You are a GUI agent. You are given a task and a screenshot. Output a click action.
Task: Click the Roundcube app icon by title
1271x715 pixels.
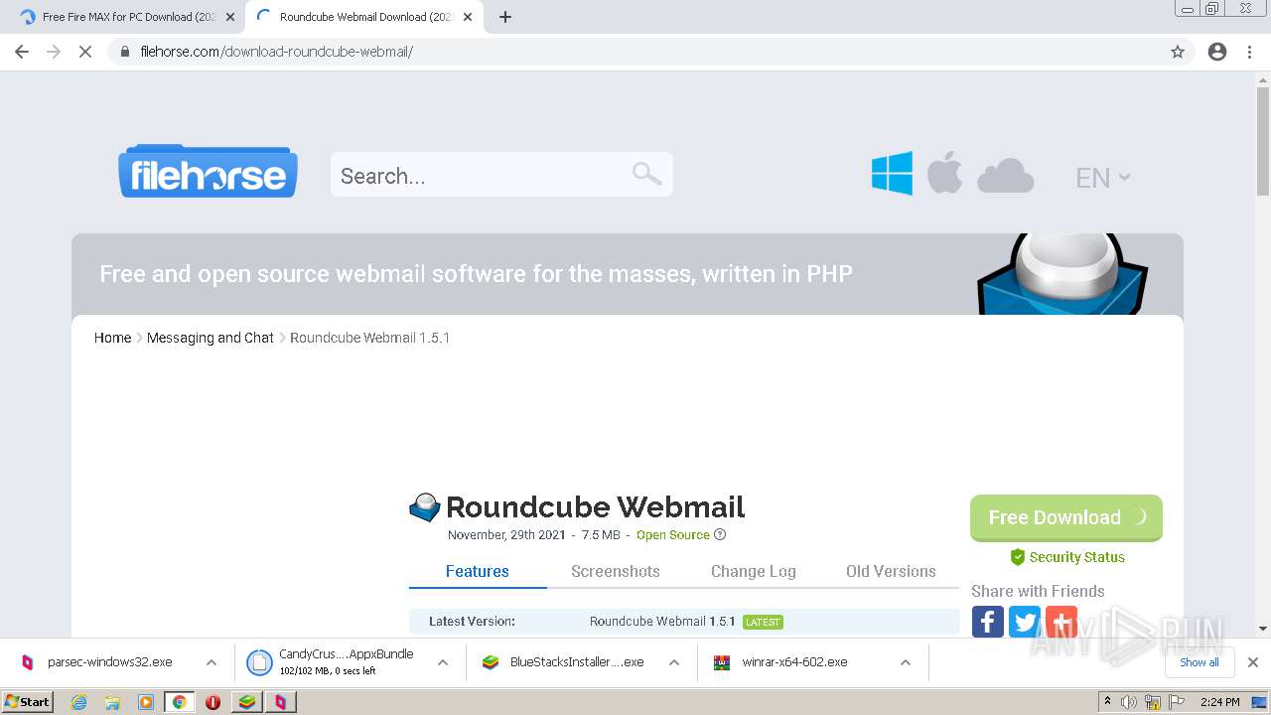click(424, 507)
